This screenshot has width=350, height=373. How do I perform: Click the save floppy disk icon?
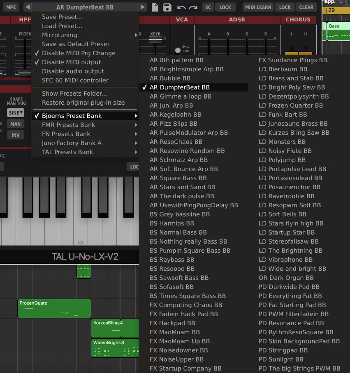167,7
